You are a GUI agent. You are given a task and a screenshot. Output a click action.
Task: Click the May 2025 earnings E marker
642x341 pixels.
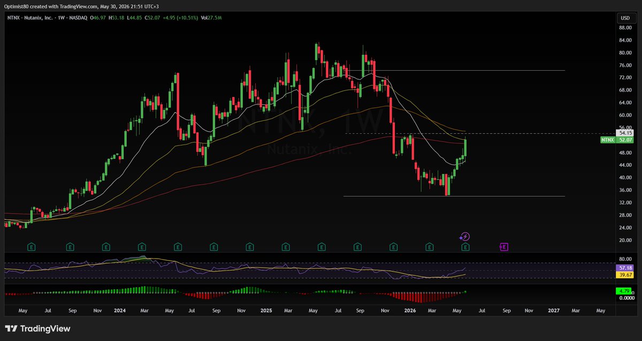321,247
